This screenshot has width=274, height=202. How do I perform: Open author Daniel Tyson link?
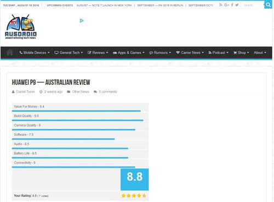click(x=25, y=91)
